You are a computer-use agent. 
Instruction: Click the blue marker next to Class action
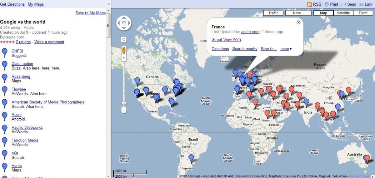(5, 65)
